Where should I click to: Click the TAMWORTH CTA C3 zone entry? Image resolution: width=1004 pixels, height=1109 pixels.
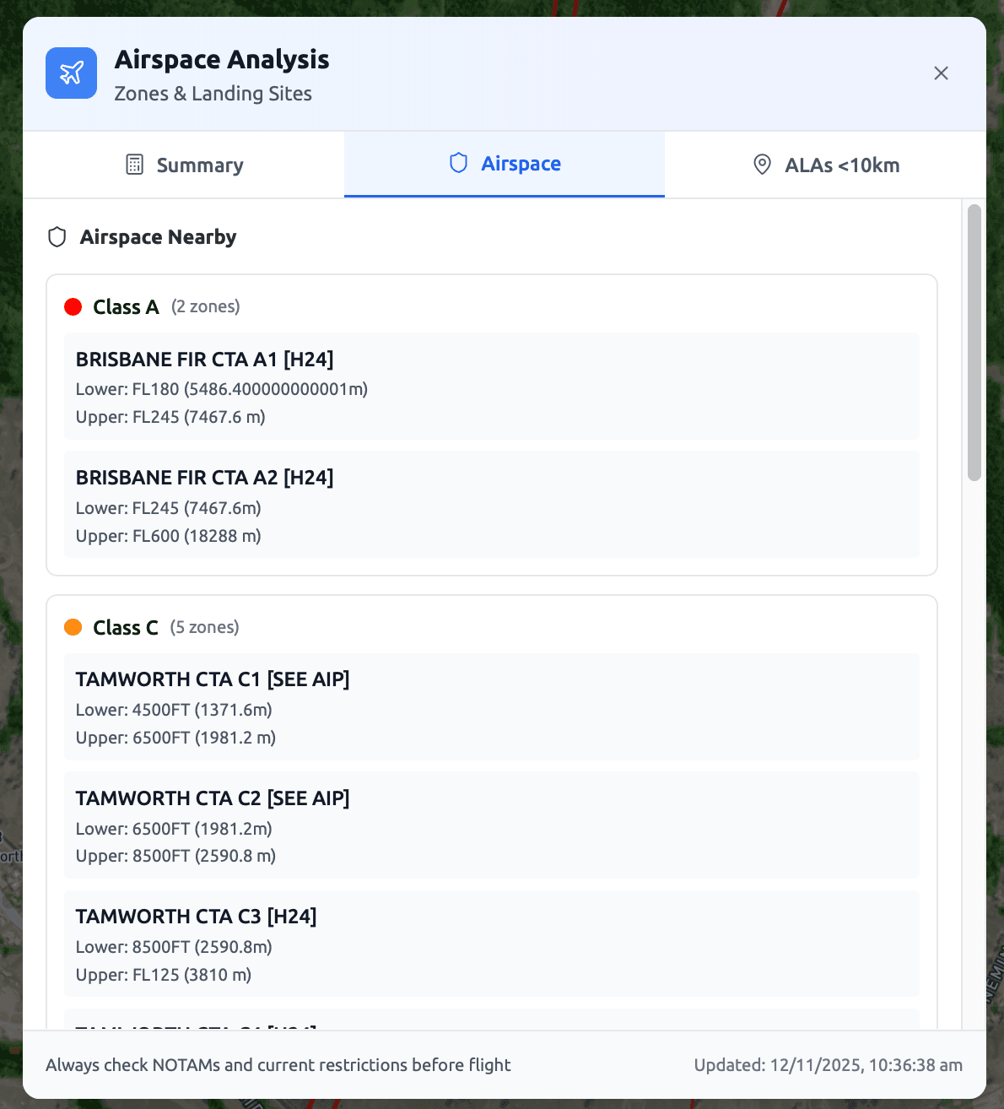[x=491, y=944]
